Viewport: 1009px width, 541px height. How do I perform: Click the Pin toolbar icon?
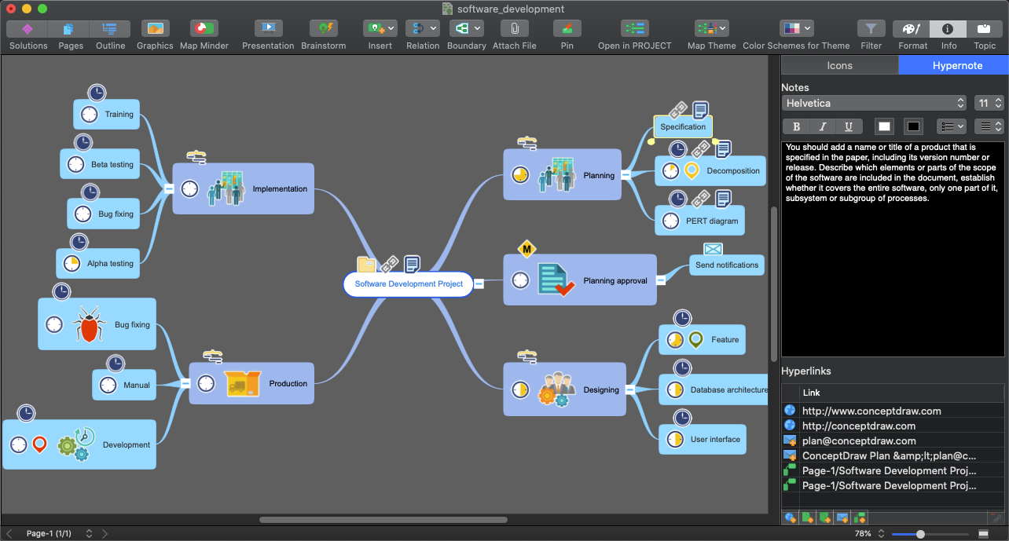[x=567, y=29]
